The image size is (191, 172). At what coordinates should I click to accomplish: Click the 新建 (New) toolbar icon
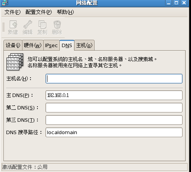click(x=13, y=24)
